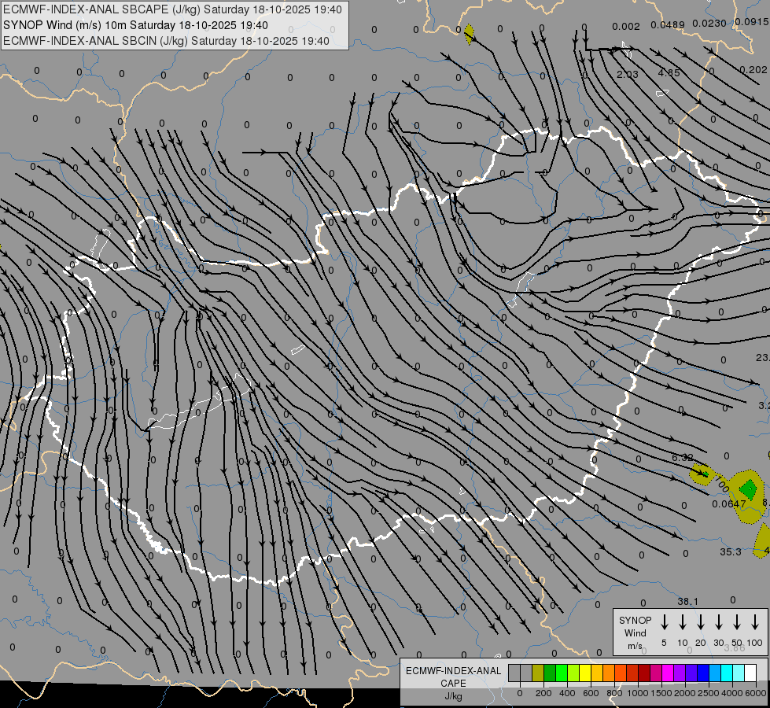The image size is (770, 708).
Task: Click the 2500 label on the CAPE scale
Action: [708, 693]
